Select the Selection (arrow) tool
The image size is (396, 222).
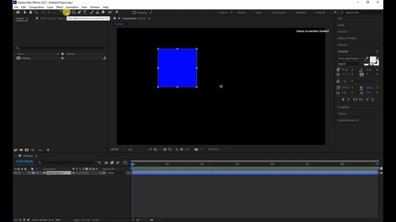pos(25,12)
